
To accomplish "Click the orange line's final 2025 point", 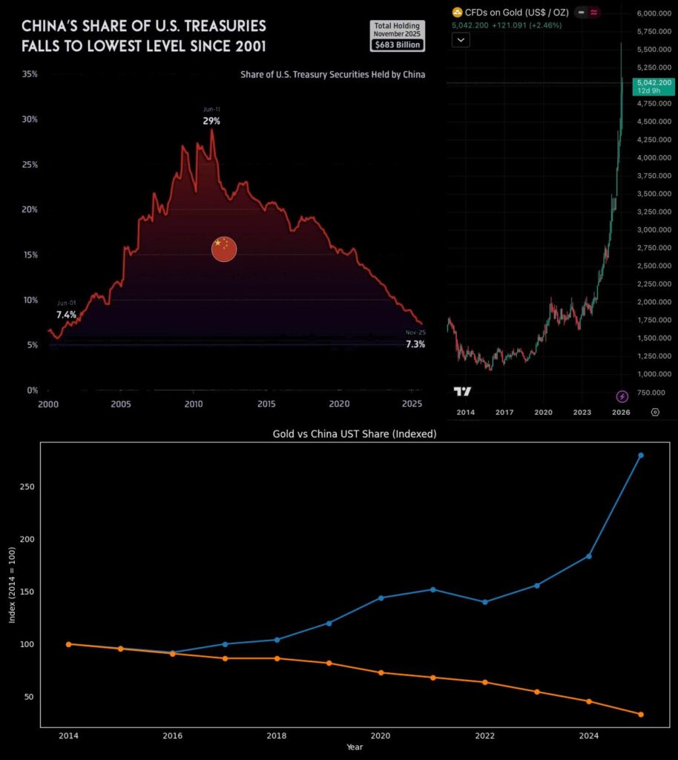I will tap(641, 714).
